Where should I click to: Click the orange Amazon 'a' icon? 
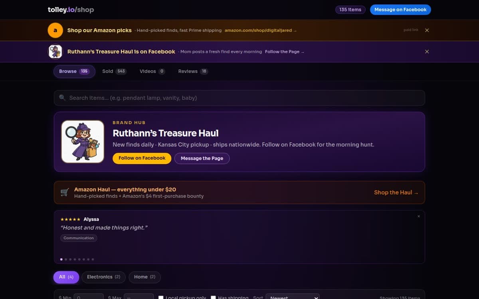pos(55,30)
